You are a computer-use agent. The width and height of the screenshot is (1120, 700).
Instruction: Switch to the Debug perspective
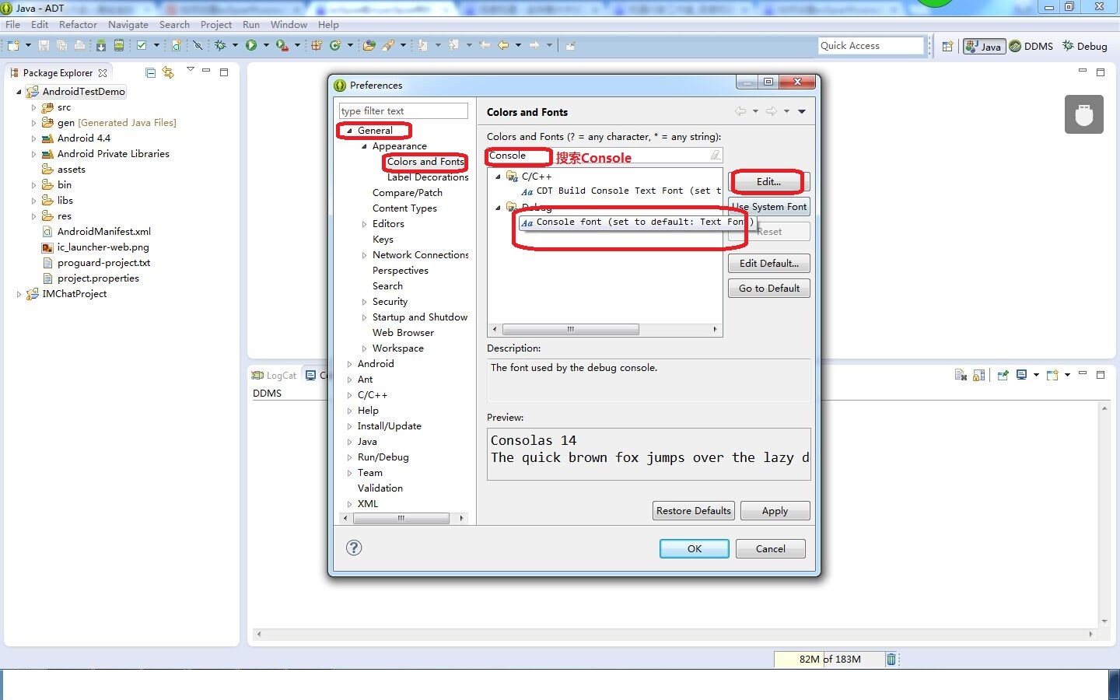[1085, 47]
